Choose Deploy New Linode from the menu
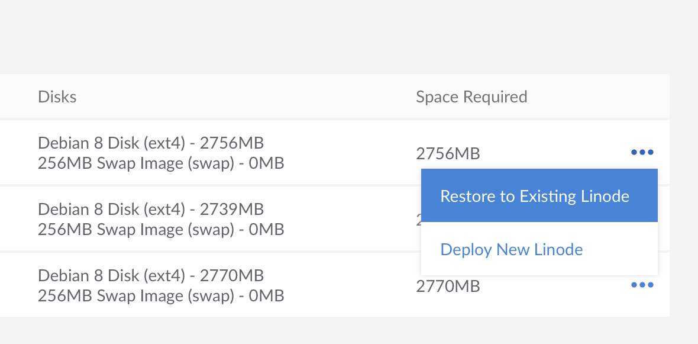This screenshot has height=344, width=698. coord(512,249)
